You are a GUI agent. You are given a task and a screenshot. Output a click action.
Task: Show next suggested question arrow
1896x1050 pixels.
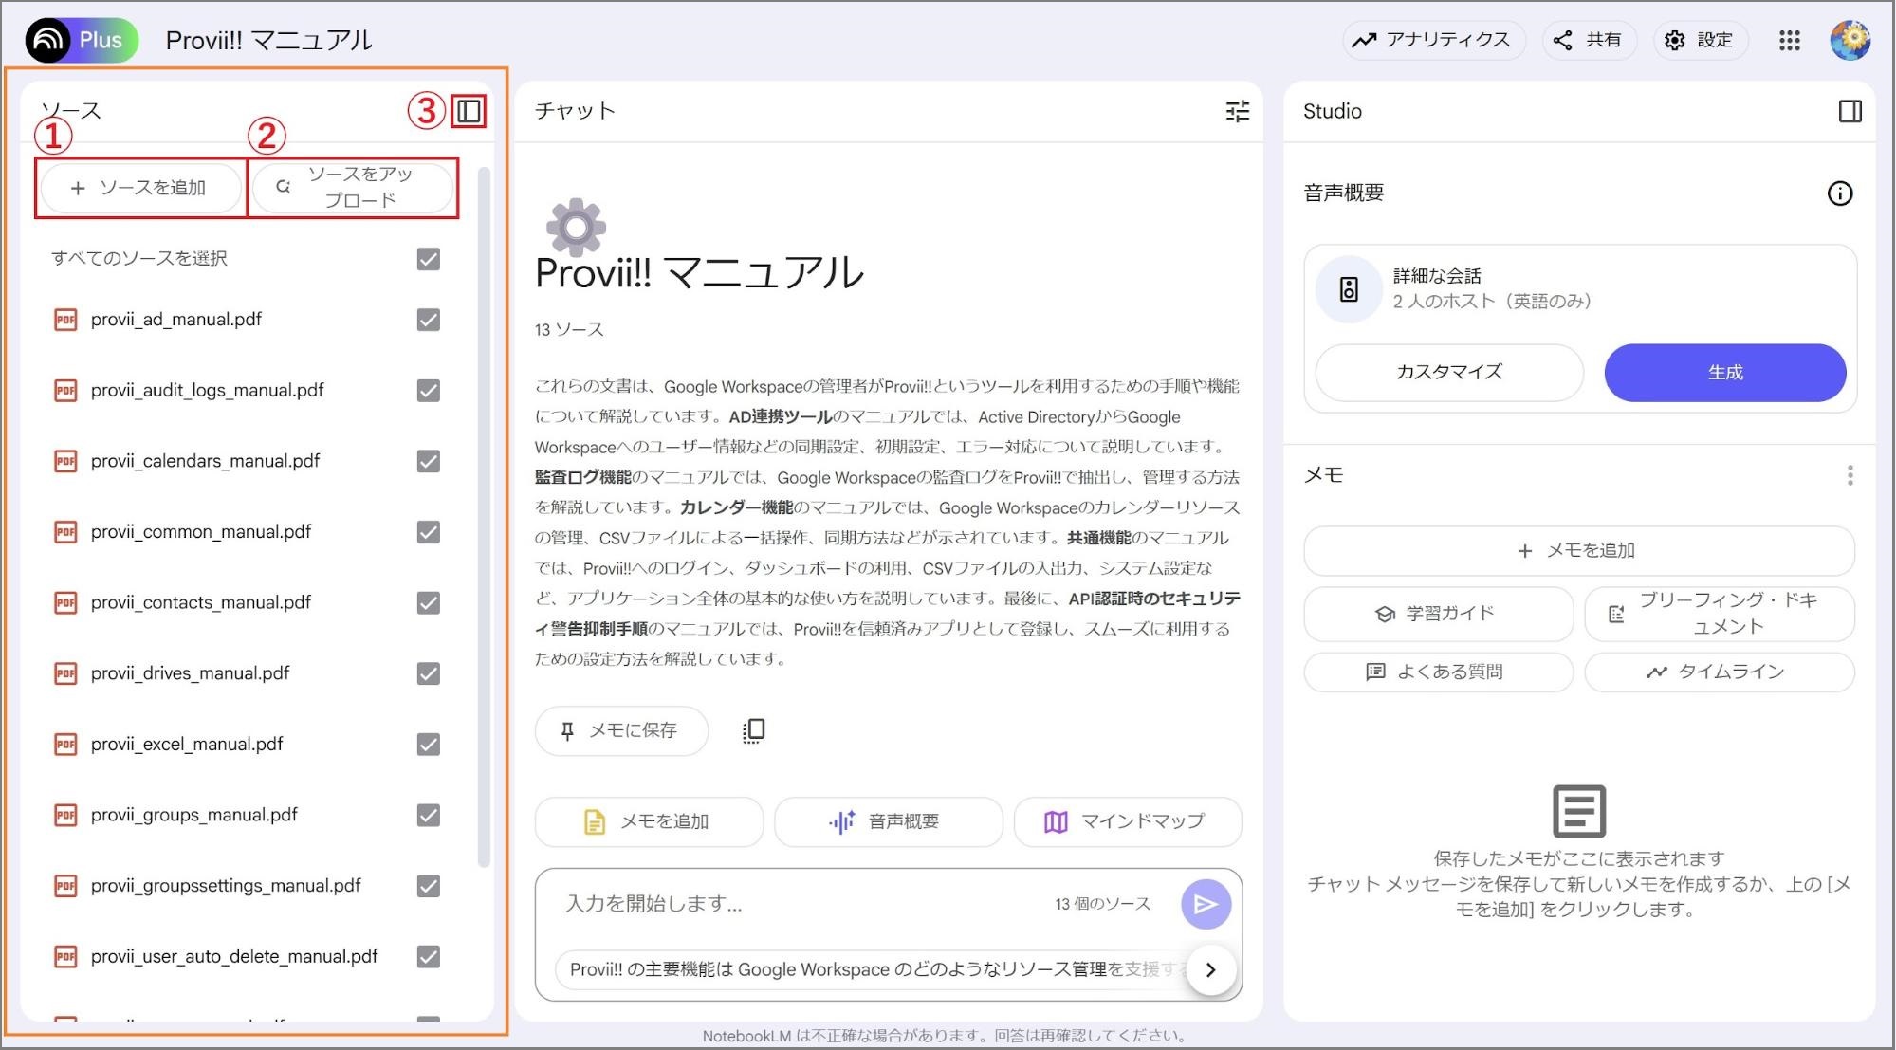1210,969
